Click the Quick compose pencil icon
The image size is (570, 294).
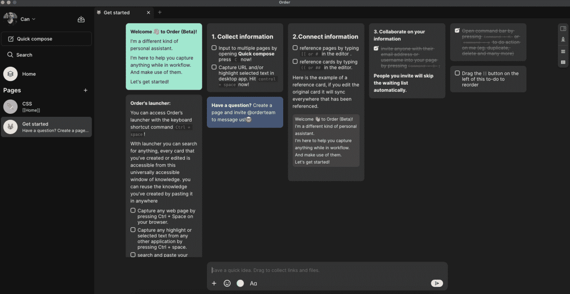click(x=11, y=39)
